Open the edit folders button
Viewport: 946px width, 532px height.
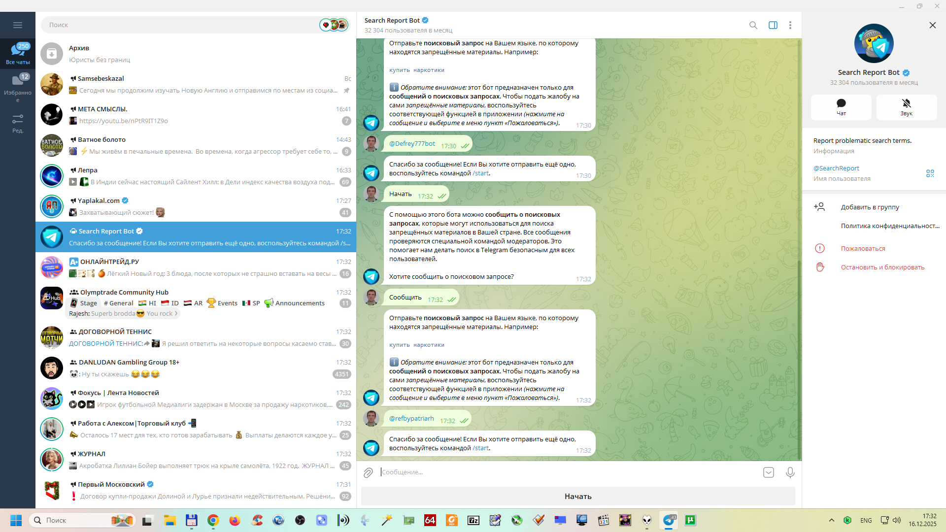click(18, 123)
